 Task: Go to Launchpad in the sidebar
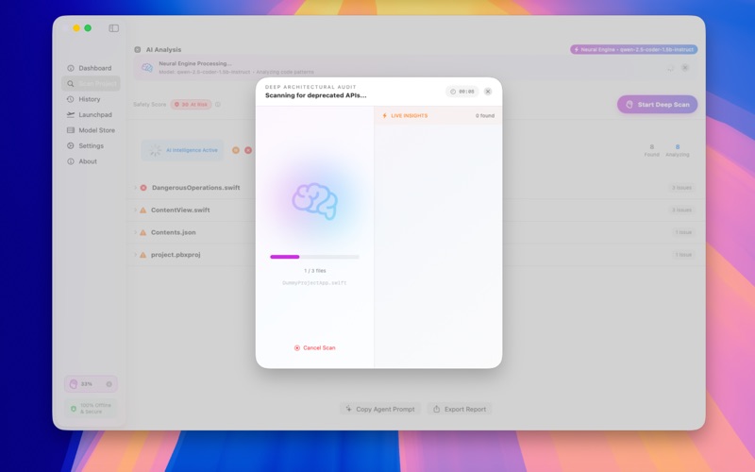point(91,114)
